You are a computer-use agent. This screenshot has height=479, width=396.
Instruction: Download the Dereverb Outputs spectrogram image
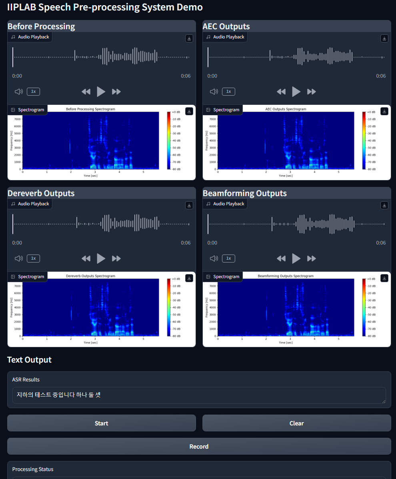coord(189,278)
